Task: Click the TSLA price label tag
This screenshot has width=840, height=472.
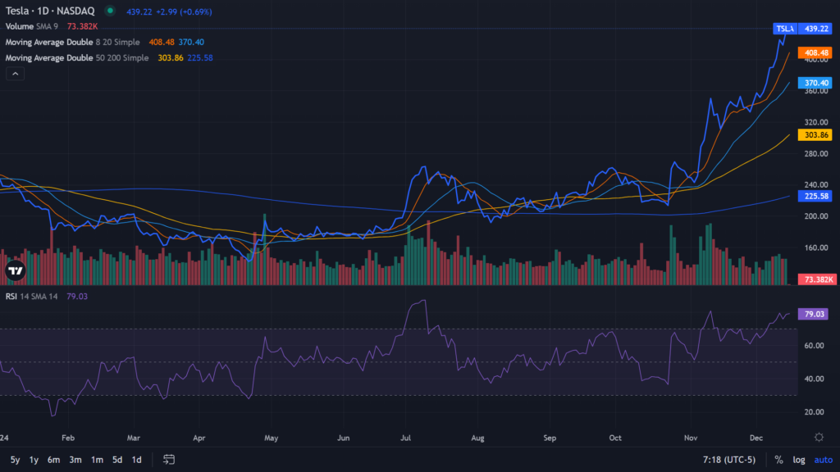Action: (x=785, y=29)
